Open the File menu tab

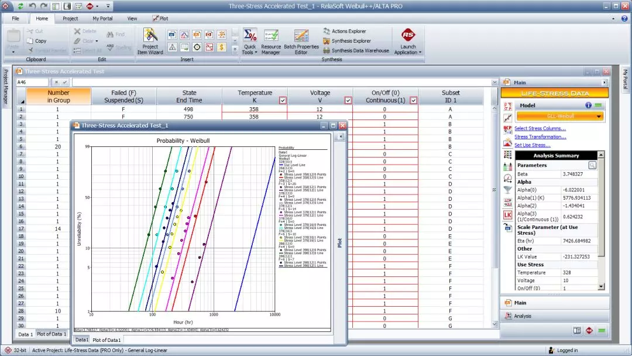(15, 19)
